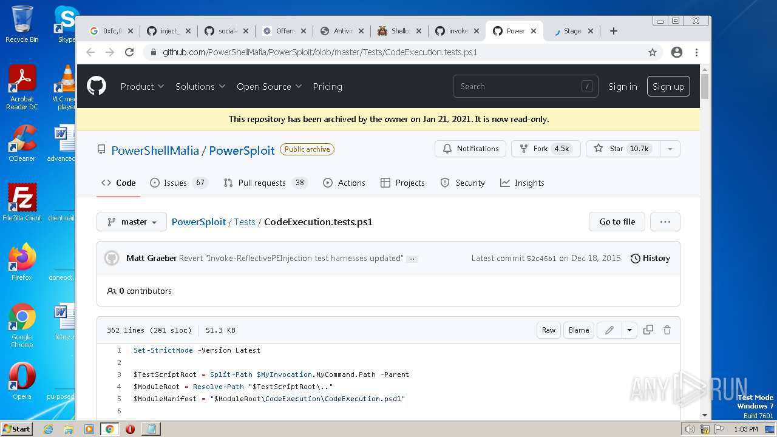Open Chrome taskbar button
The image size is (777, 437).
[109, 429]
